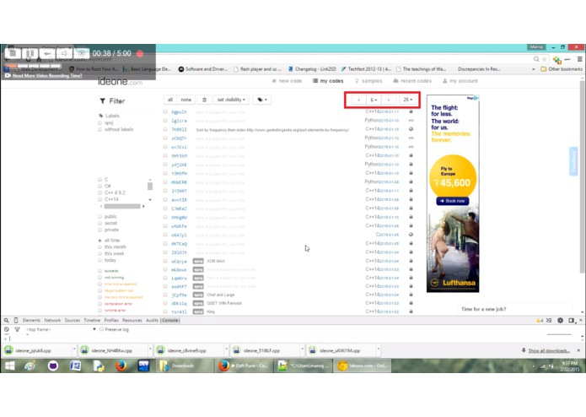
Task: Click the secret visibility icon on row lglcra
Action: point(411,121)
